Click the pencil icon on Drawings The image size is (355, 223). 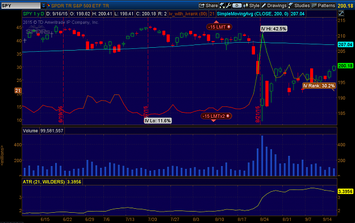point(264,6)
